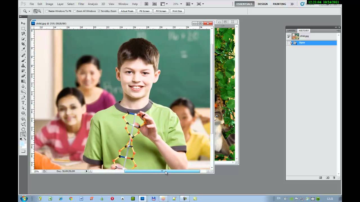Screen dimensions: 360x202
Task: Launch Adobe Bridge
Action: [x=146, y=4]
